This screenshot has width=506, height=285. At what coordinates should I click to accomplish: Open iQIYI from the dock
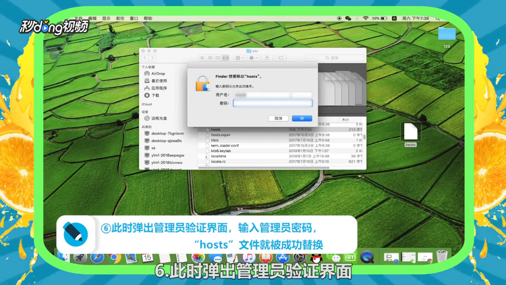(x=350, y=258)
